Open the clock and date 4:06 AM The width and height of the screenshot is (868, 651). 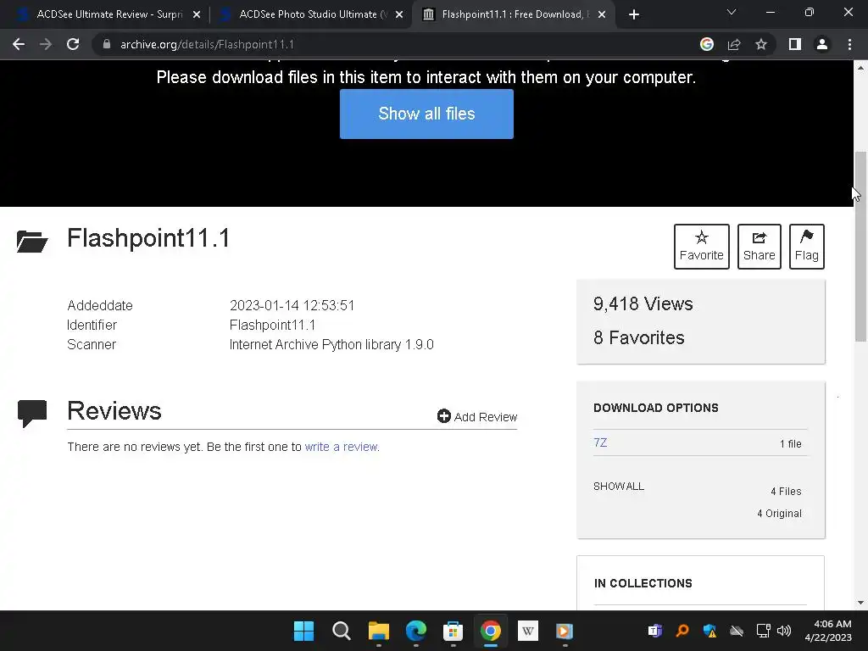coord(828,631)
